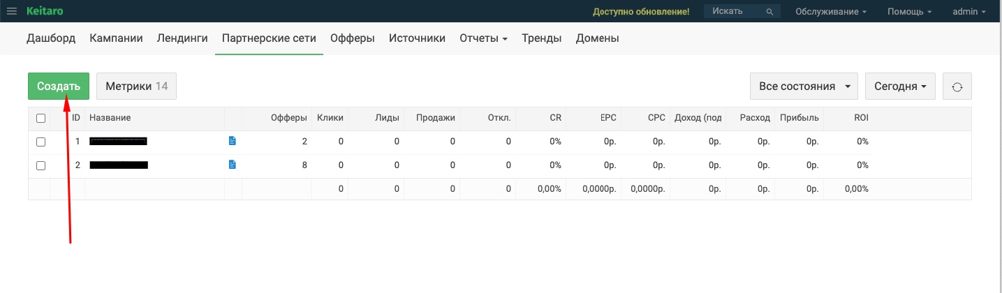1002x293 pixels.
Task: Expand the Отчеты menu
Action: click(x=483, y=38)
